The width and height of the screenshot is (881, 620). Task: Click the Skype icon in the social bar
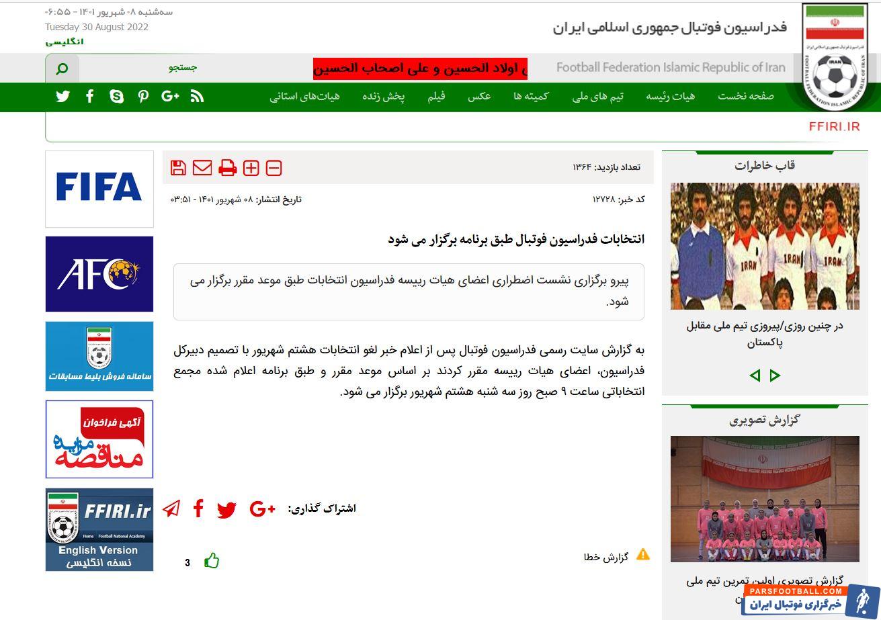coord(117,96)
